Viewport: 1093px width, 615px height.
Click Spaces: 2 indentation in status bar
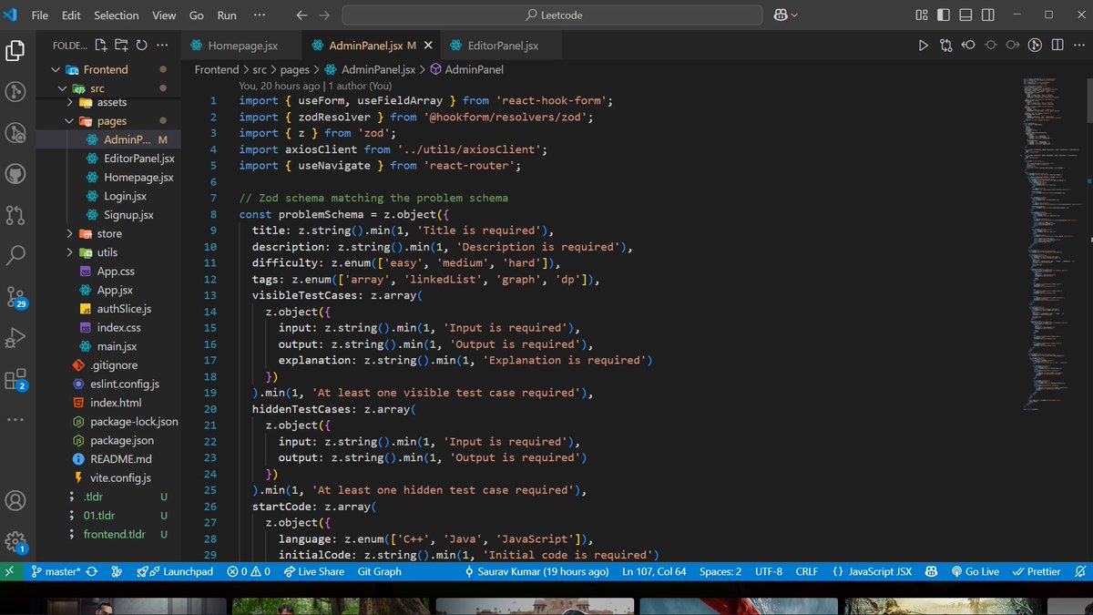[720, 571]
